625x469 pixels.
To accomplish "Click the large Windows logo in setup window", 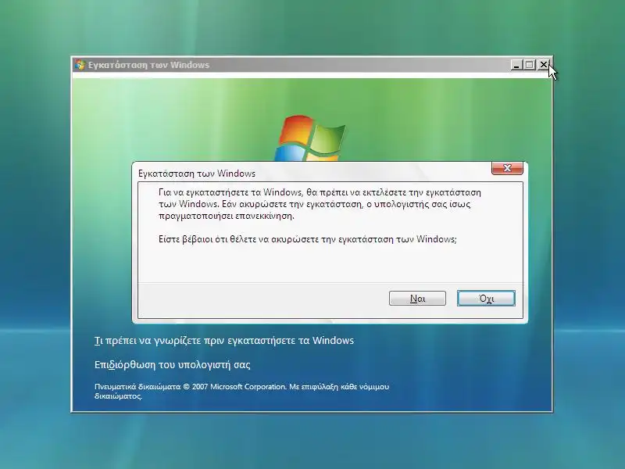I will [x=310, y=138].
